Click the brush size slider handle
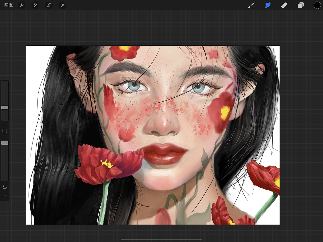Screen dimensions: 323x242 click(5, 108)
